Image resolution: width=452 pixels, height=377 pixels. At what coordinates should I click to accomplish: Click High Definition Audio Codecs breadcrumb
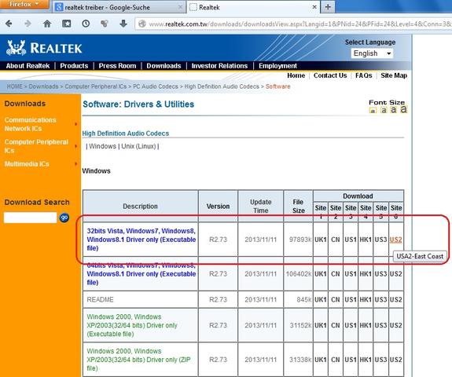point(222,86)
